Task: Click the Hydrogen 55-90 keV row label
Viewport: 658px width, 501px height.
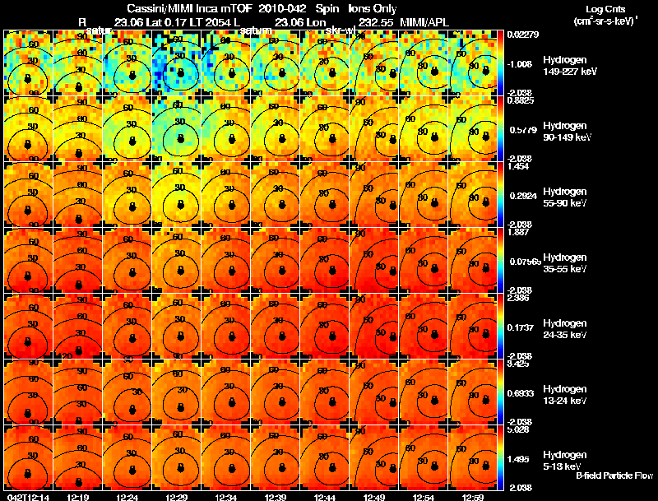Action: click(565, 197)
